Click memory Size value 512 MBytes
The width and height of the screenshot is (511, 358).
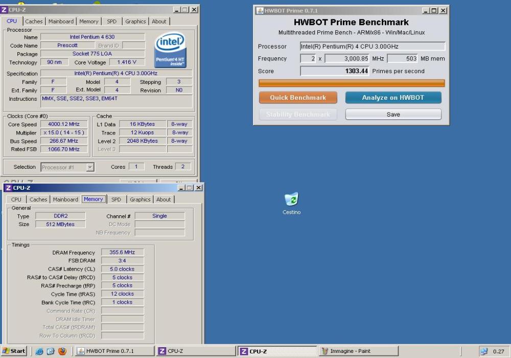point(61,225)
